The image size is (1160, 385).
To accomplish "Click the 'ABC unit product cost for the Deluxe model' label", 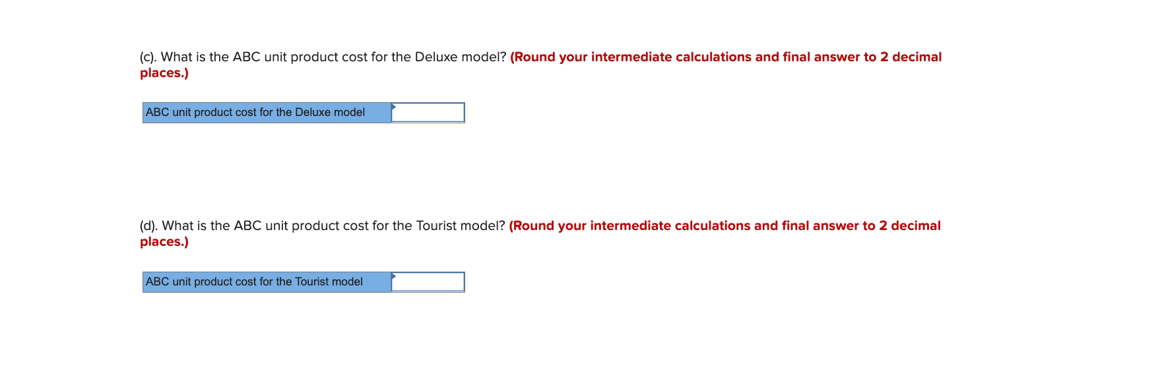I will click(x=254, y=112).
